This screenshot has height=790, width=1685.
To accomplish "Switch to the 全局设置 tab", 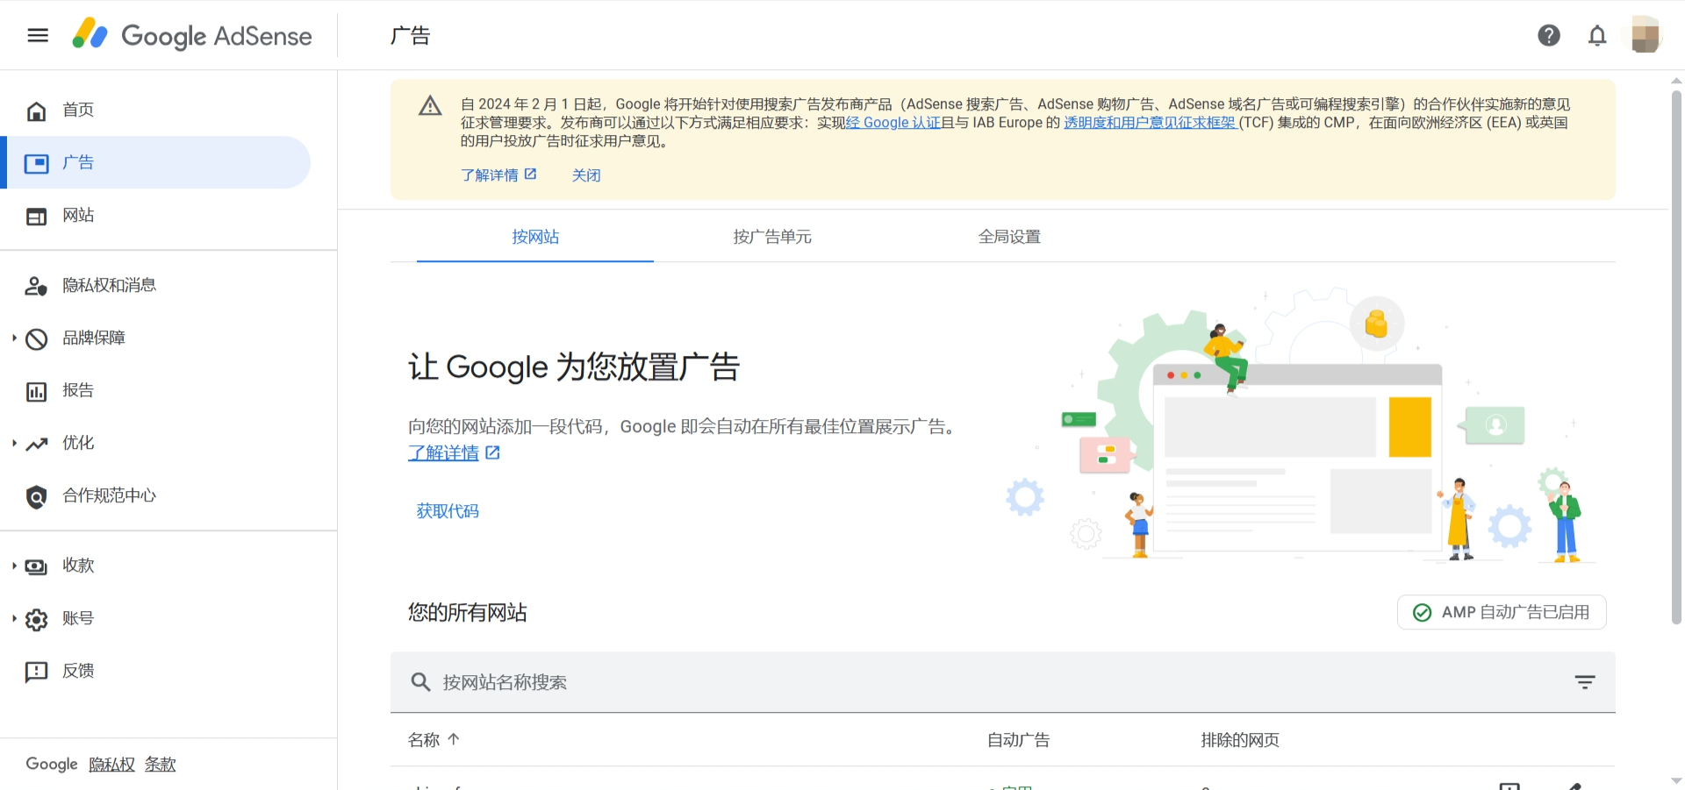I will point(1009,237).
